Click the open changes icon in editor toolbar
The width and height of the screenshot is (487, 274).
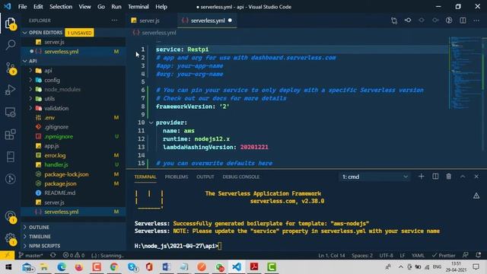(x=394, y=21)
